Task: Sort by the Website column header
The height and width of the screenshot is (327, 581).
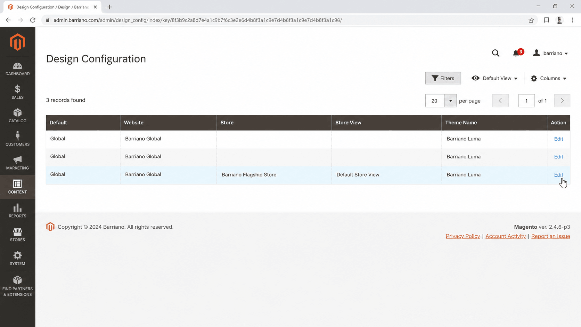Action: click(169, 123)
